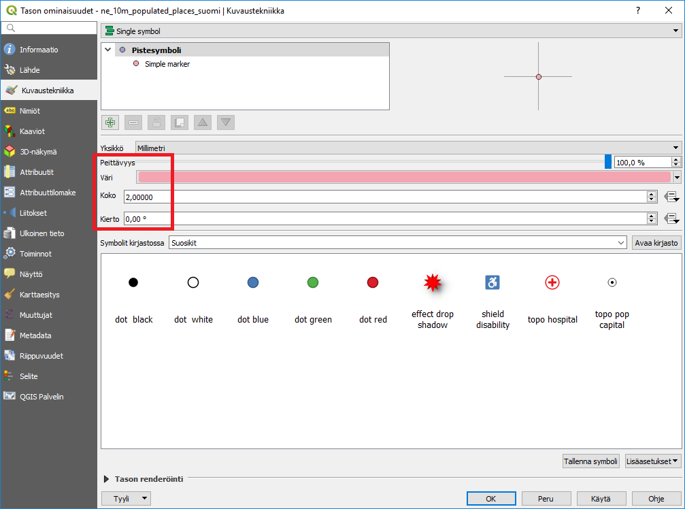Viewport: 685px width, 509px height.
Task: Click the green add symbol layer button
Action: [x=110, y=122]
